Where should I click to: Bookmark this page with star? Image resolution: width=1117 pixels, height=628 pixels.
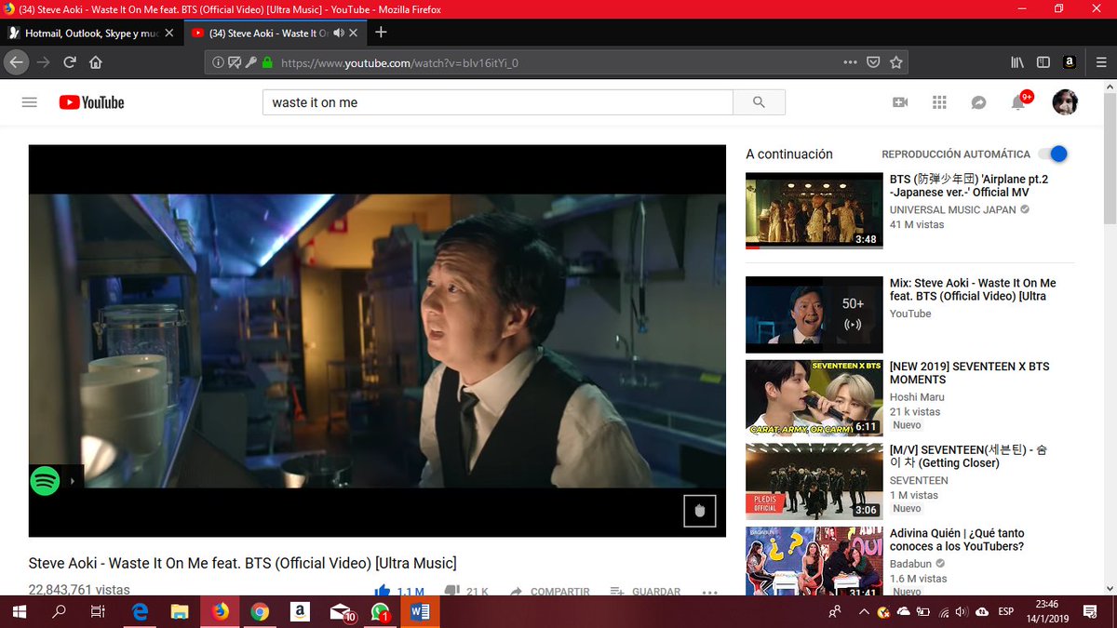point(896,62)
